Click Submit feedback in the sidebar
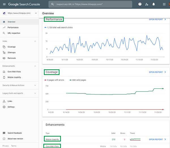Screen dimensions: 170x148 14,133
